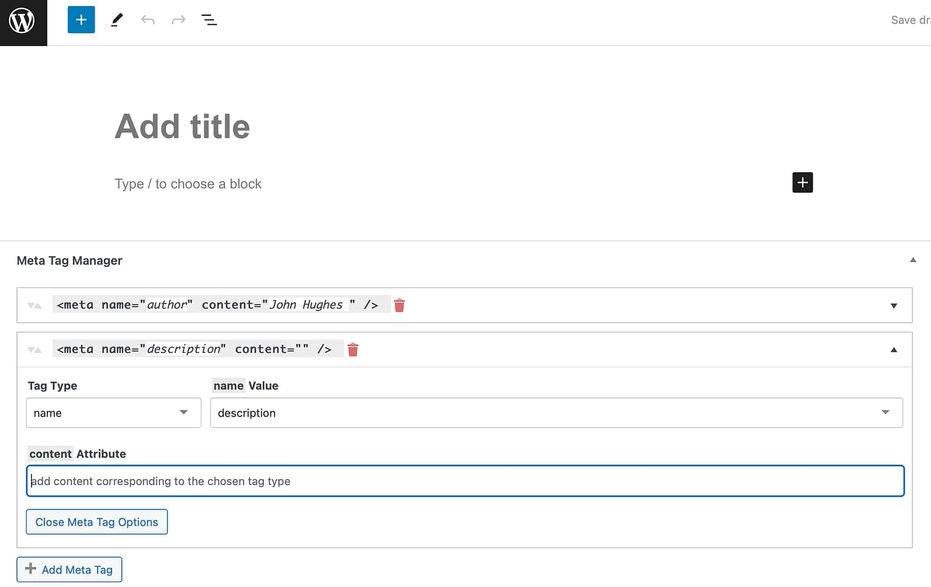Viewport: 931px width, 587px height.
Task: Open the name Value dropdown showing description
Action: pos(556,412)
